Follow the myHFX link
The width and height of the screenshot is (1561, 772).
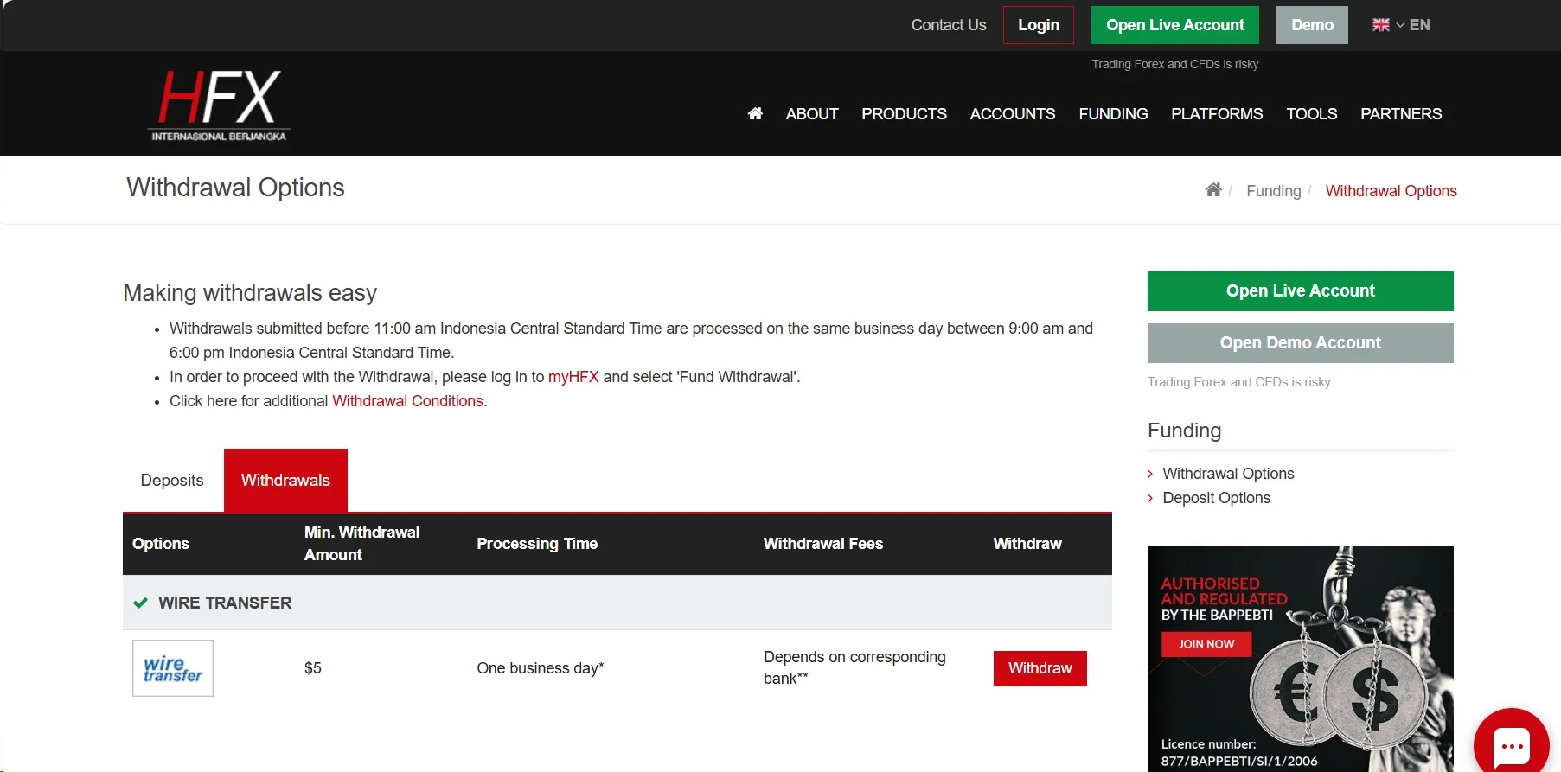573,377
